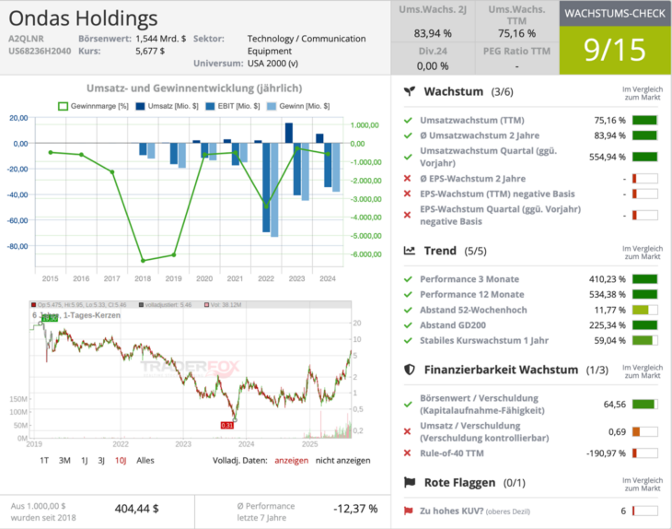The image size is (672, 529).
Task: Click the Wachstum sprout icon
Action: tap(410, 91)
